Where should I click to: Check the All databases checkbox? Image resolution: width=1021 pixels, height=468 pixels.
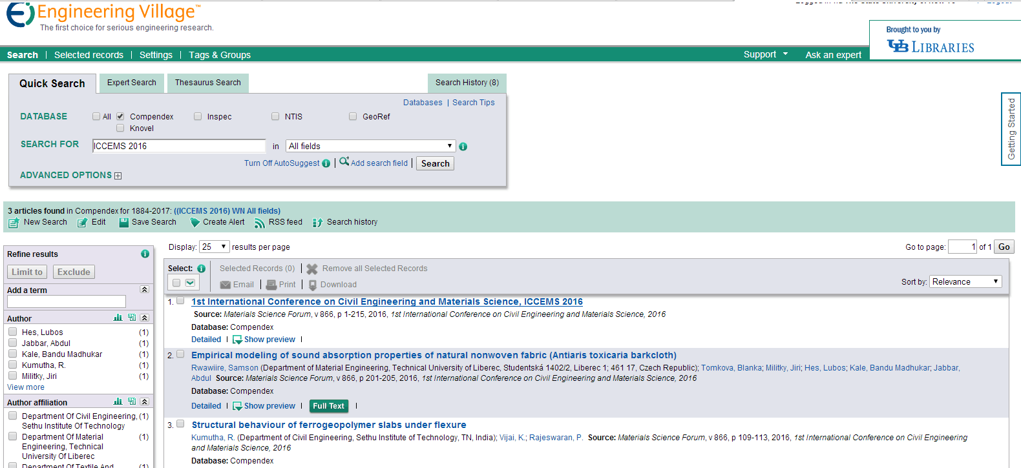96,116
